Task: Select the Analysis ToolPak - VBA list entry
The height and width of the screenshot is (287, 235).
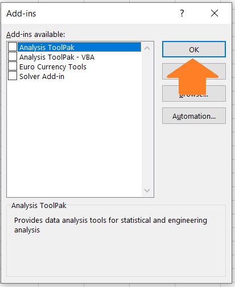Action: 57,57
